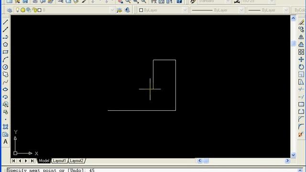Select the Explode tool
The height and width of the screenshot is (172, 306).
pyautogui.click(x=301, y=134)
